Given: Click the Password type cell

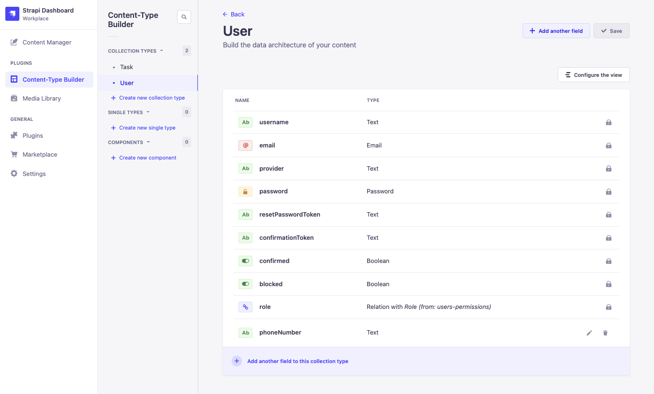Looking at the screenshot, I should pos(380,191).
